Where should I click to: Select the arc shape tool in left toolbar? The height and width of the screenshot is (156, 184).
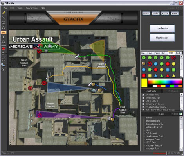[4, 27]
